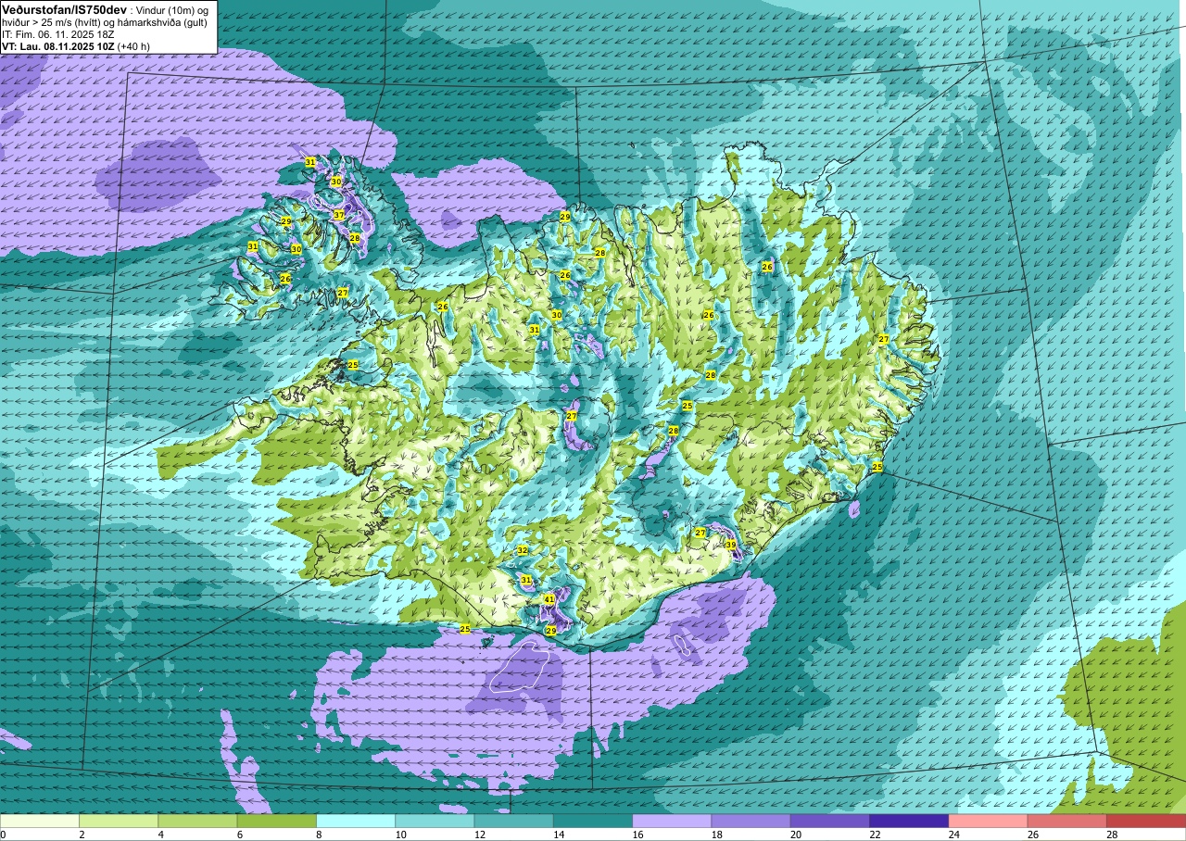
Task: Click the legend scale number 22
Action: [875, 835]
